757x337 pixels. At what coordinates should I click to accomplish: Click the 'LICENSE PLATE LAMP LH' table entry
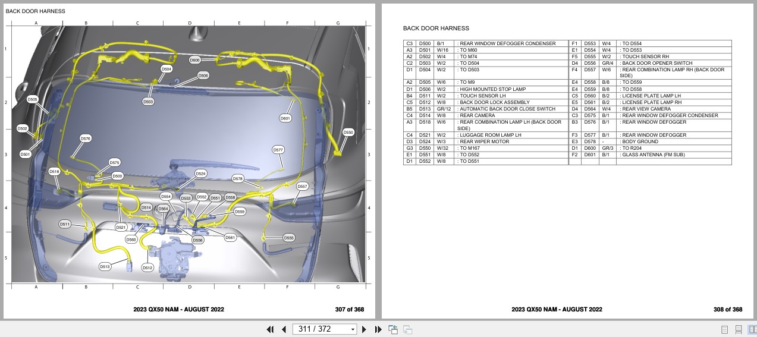tap(651, 96)
